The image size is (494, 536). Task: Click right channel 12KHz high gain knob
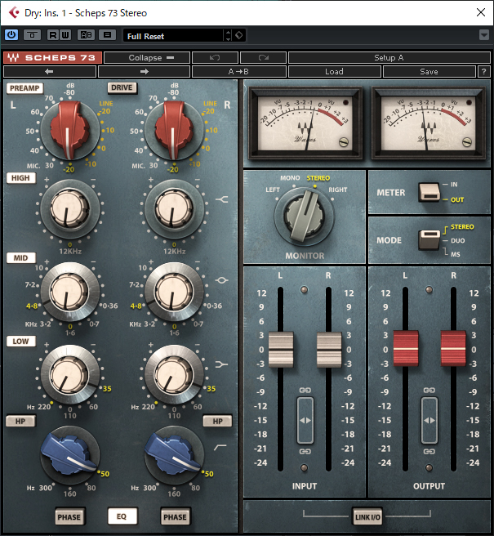[x=174, y=208]
